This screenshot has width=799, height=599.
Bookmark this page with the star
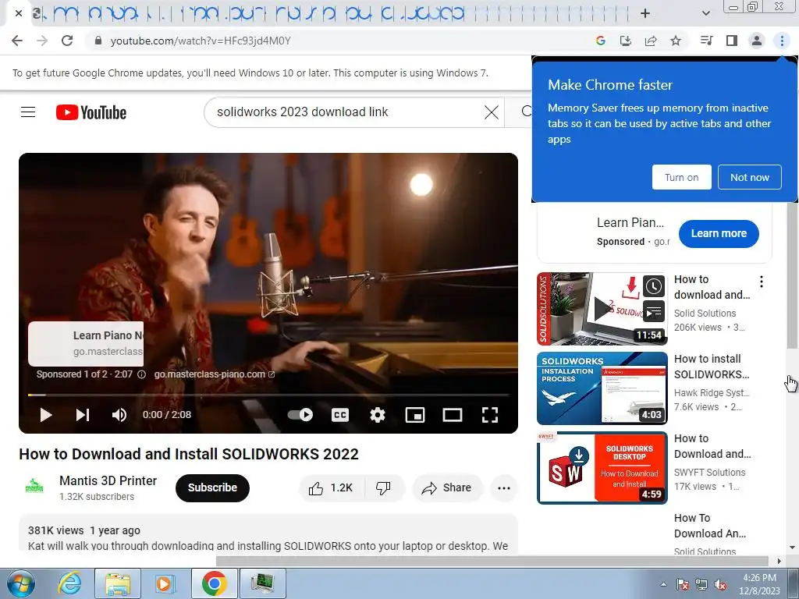coord(676,41)
